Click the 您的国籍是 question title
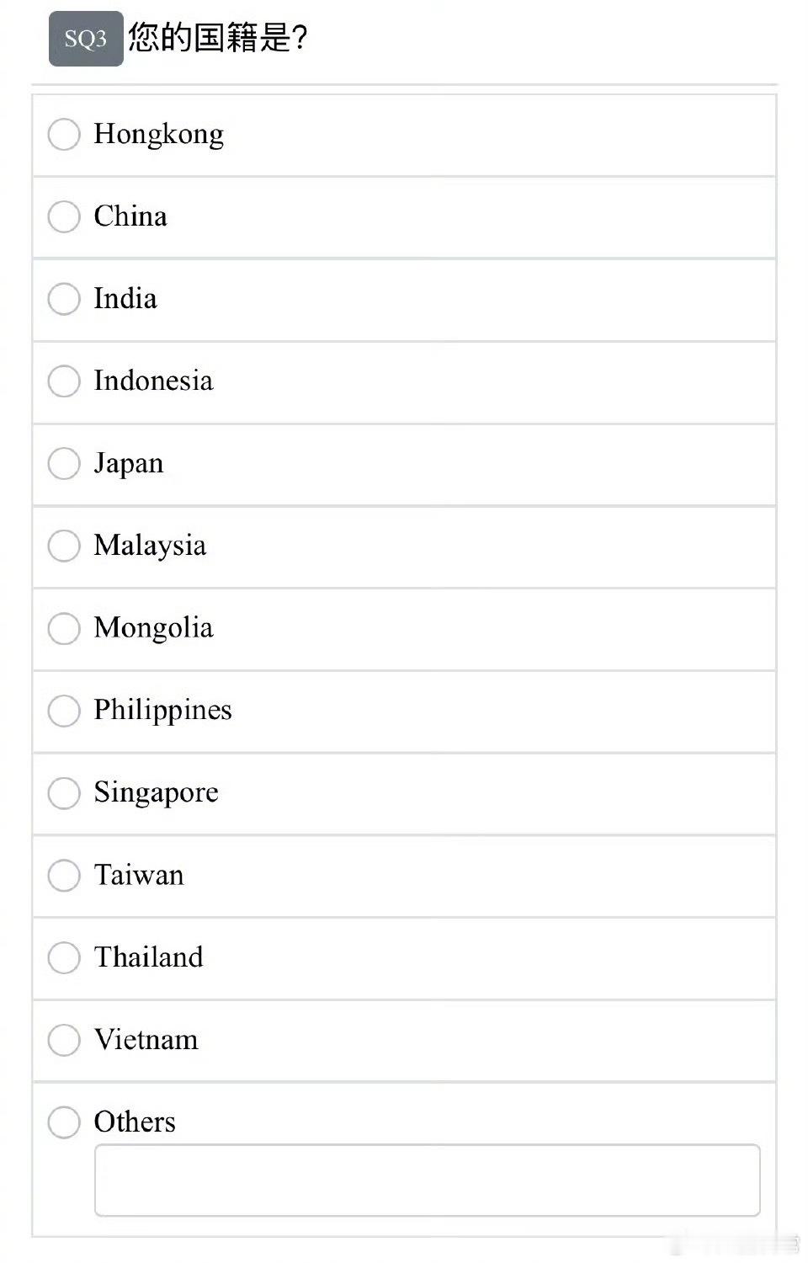Screen dimensions: 808x1263 217,38
